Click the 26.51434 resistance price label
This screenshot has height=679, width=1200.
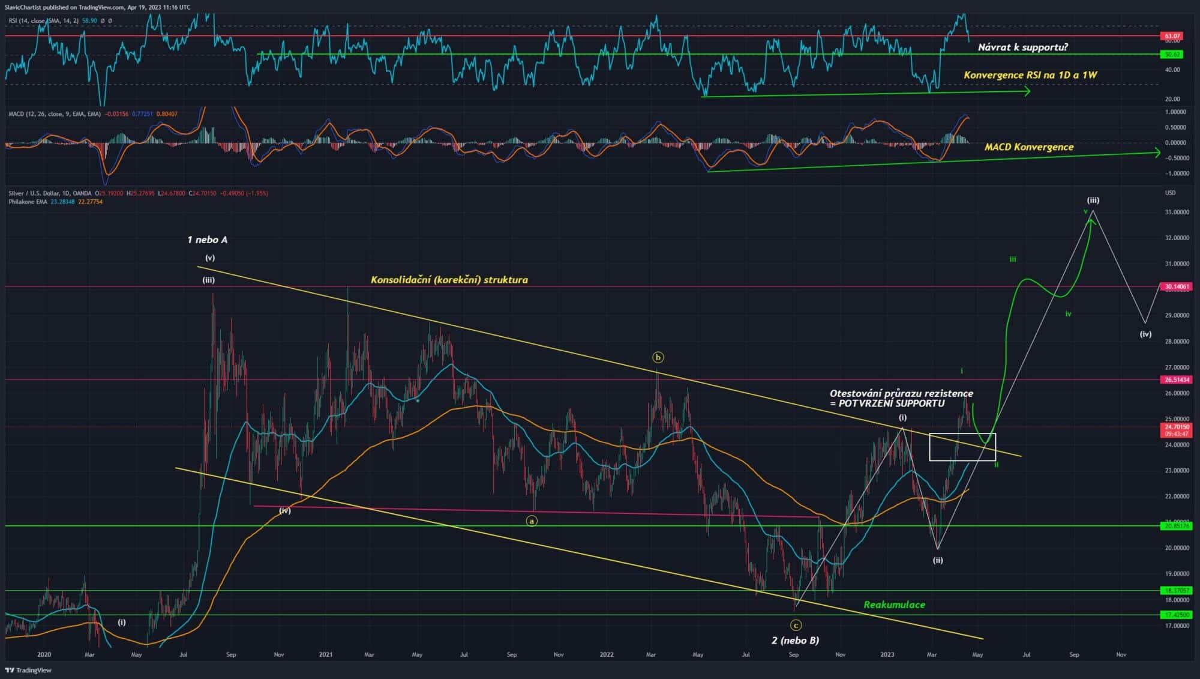point(1176,379)
